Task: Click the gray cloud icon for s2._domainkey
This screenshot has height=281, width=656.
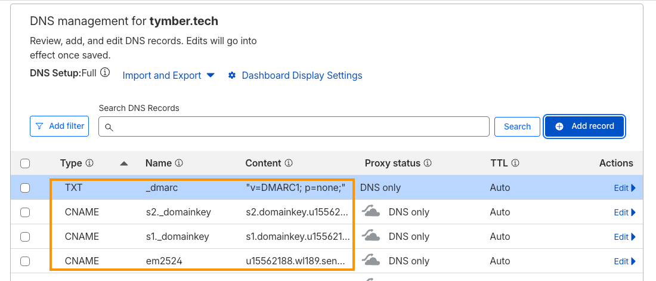Action: click(x=372, y=212)
